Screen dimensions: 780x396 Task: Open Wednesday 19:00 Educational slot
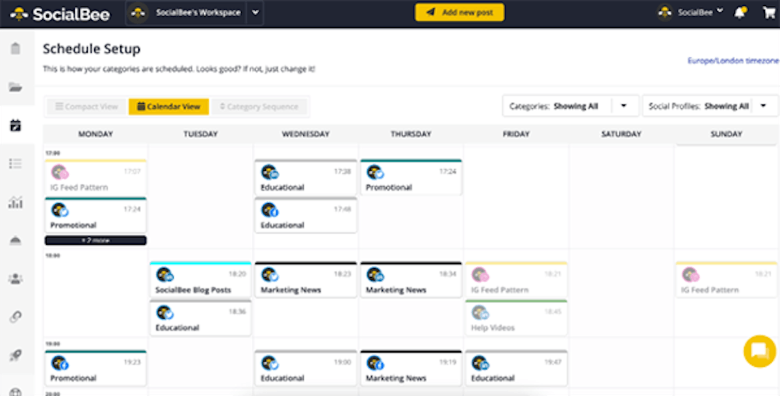305,368
